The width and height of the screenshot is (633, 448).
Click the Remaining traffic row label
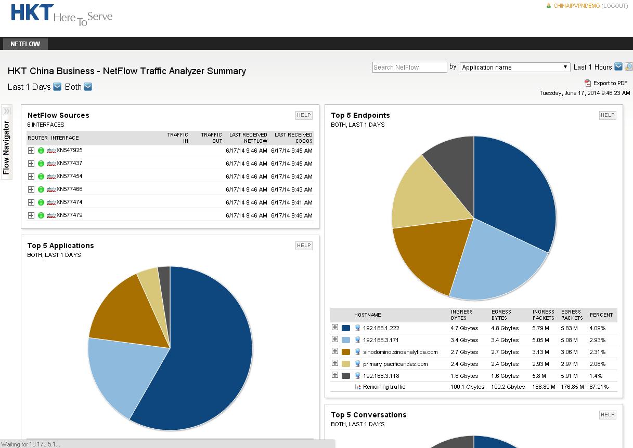coord(384,387)
